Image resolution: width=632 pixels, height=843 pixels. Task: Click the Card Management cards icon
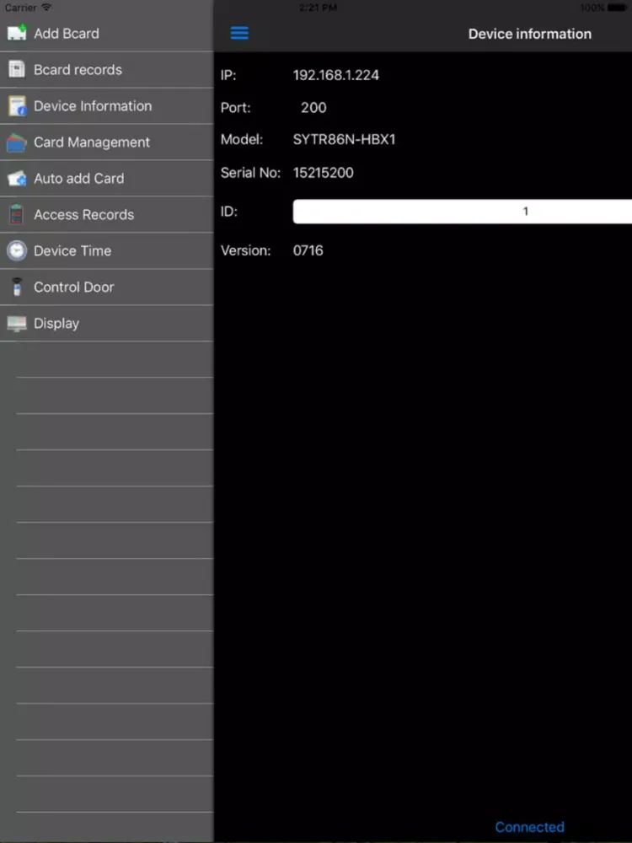pos(17,142)
